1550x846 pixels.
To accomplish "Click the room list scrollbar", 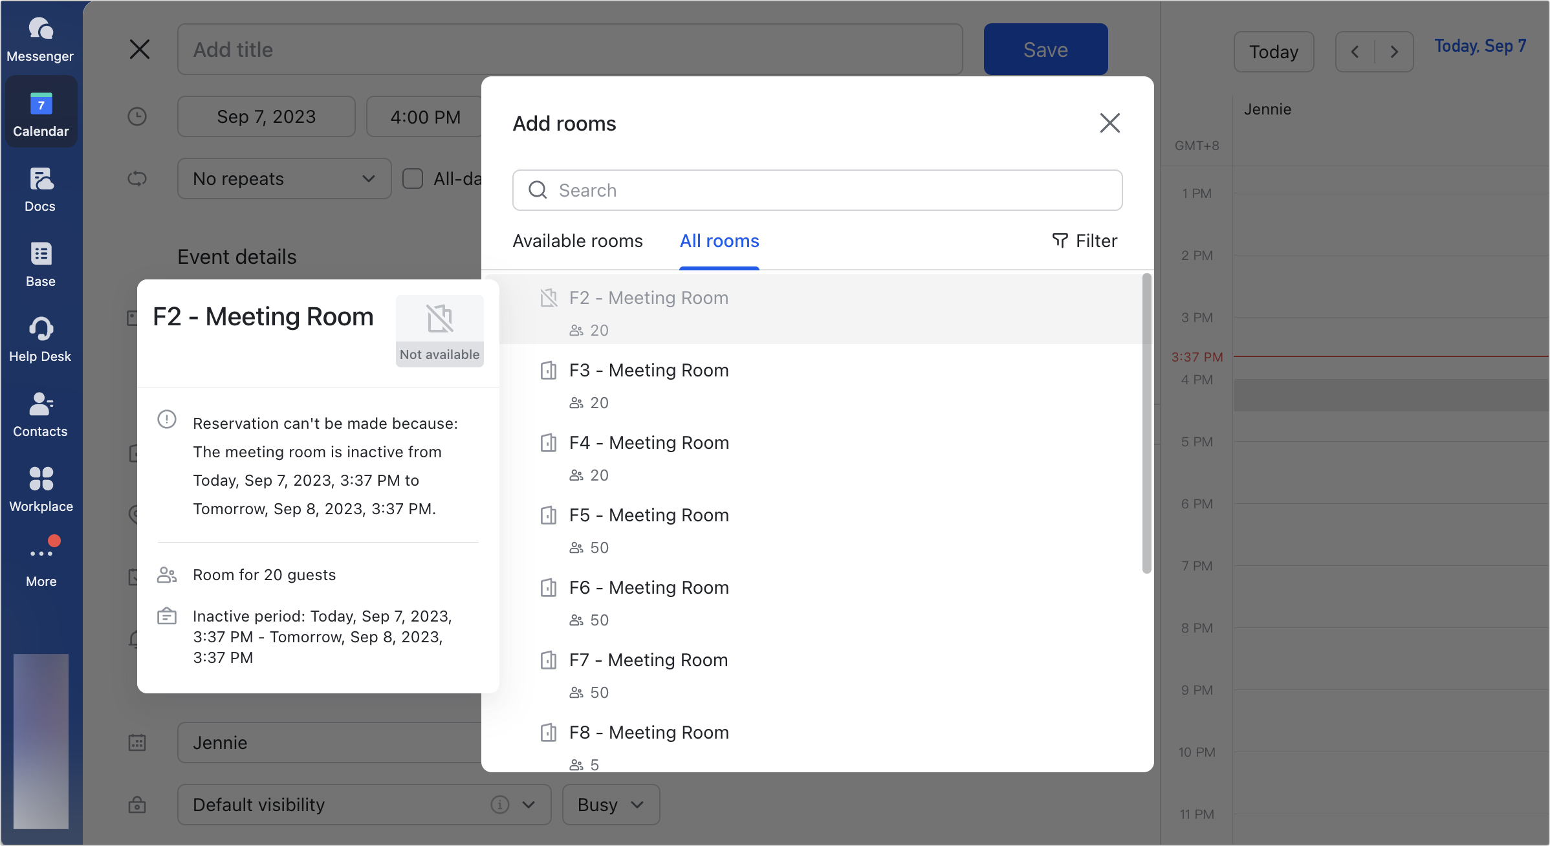I will (x=1146, y=424).
